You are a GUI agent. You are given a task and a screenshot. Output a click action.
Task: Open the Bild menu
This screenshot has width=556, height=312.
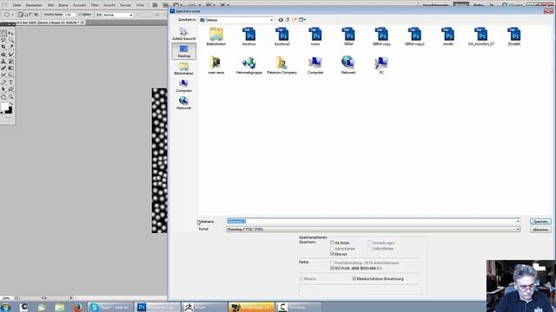[x=50, y=5]
